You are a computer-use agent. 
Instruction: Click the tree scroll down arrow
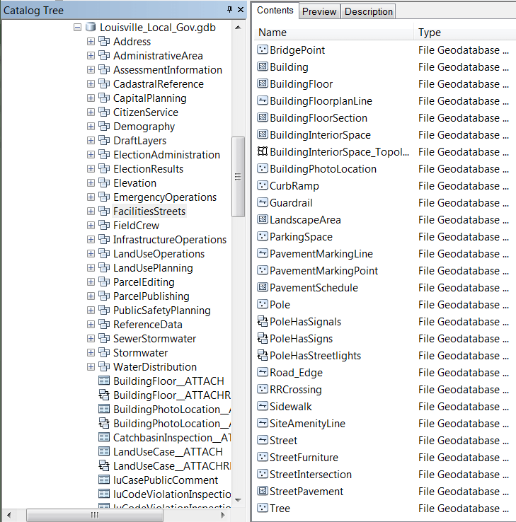click(238, 499)
